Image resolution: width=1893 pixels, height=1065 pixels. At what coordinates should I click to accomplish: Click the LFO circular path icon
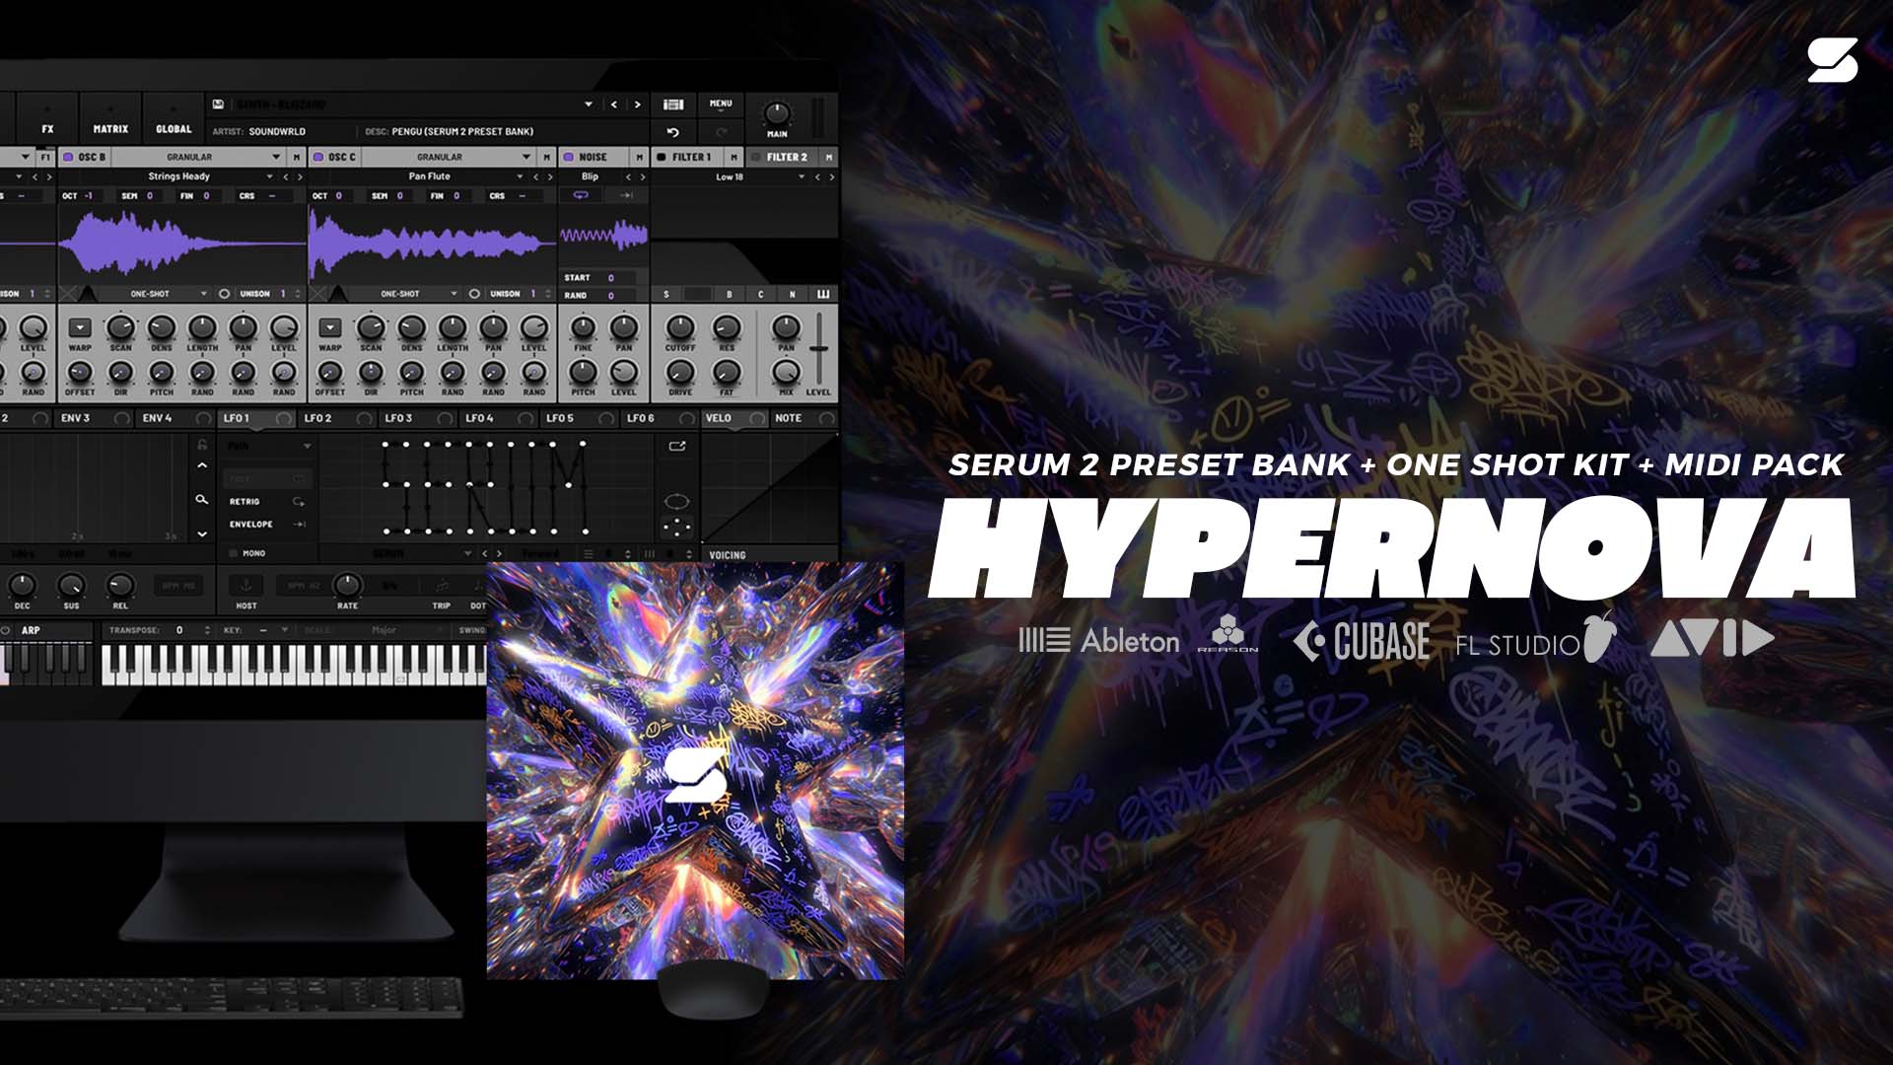coord(677,501)
